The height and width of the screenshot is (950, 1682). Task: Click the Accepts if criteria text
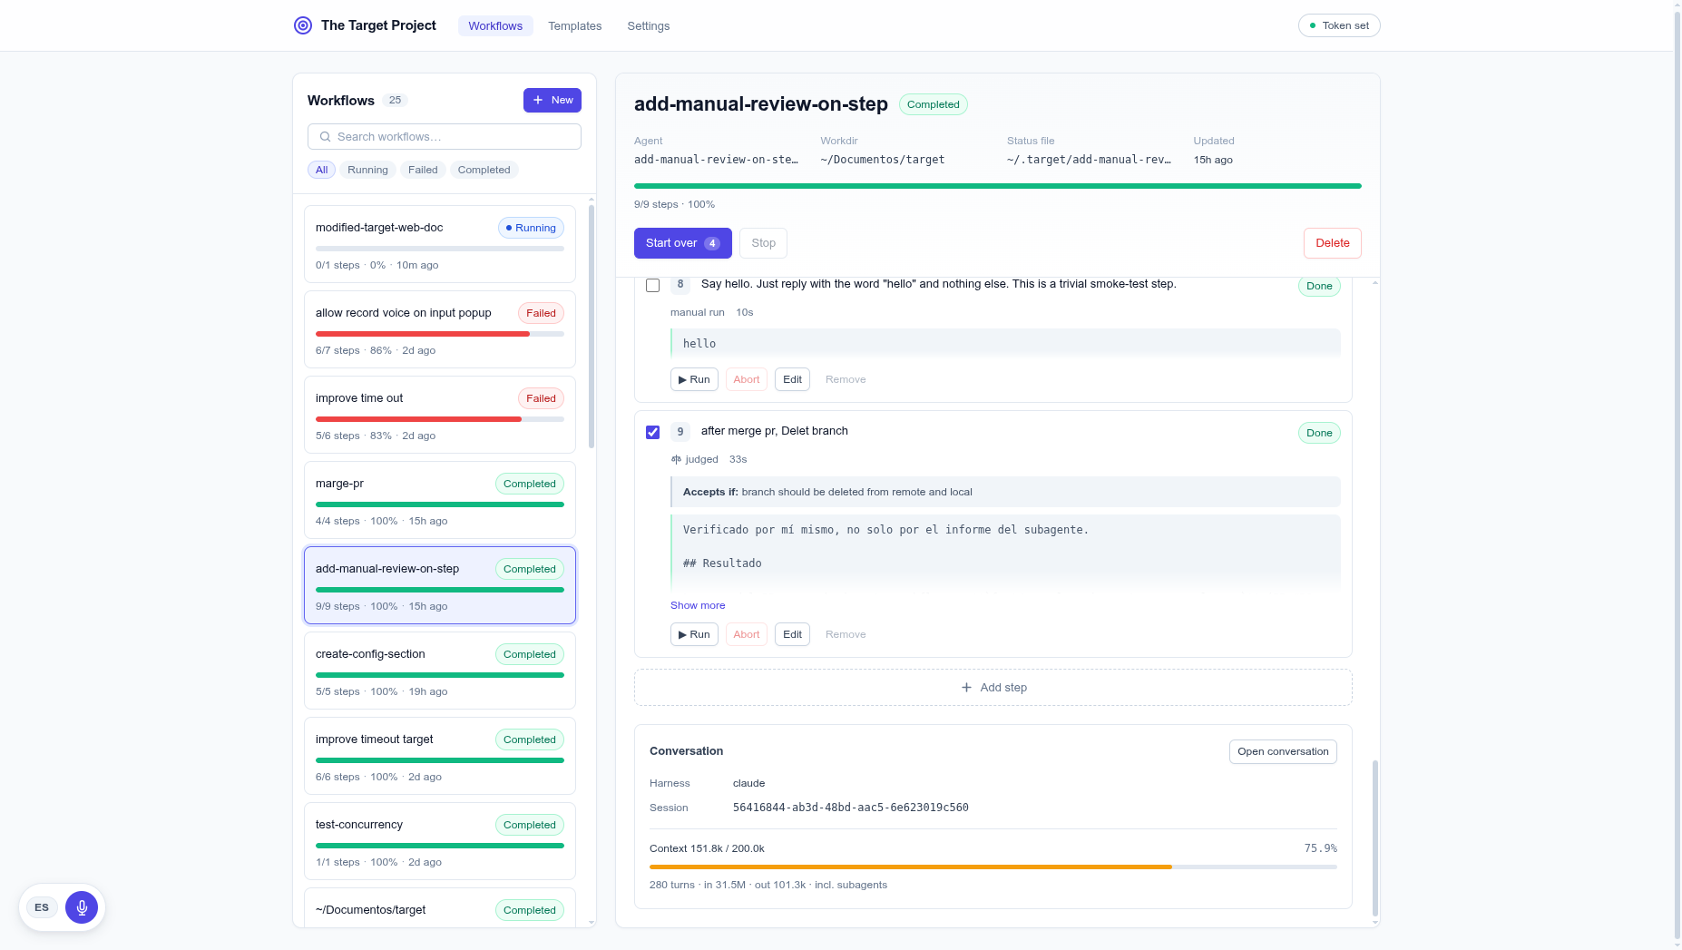(x=1005, y=492)
